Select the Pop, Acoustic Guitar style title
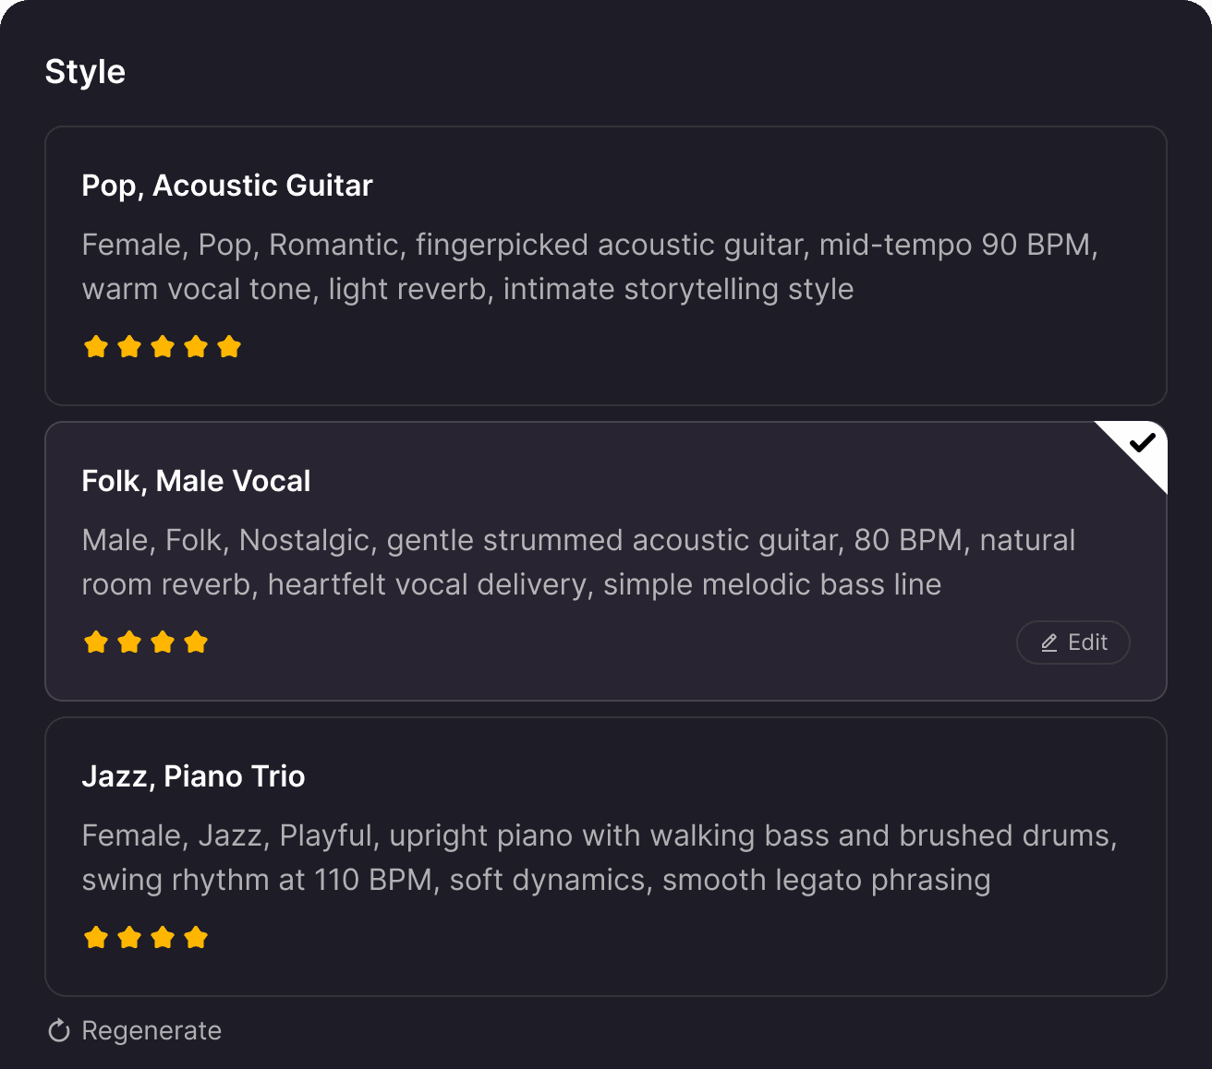The image size is (1212, 1069). tap(227, 186)
